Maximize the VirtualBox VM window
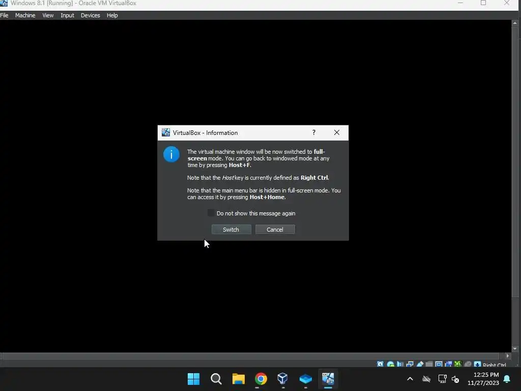This screenshot has height=391, width=521. point(483,3)
